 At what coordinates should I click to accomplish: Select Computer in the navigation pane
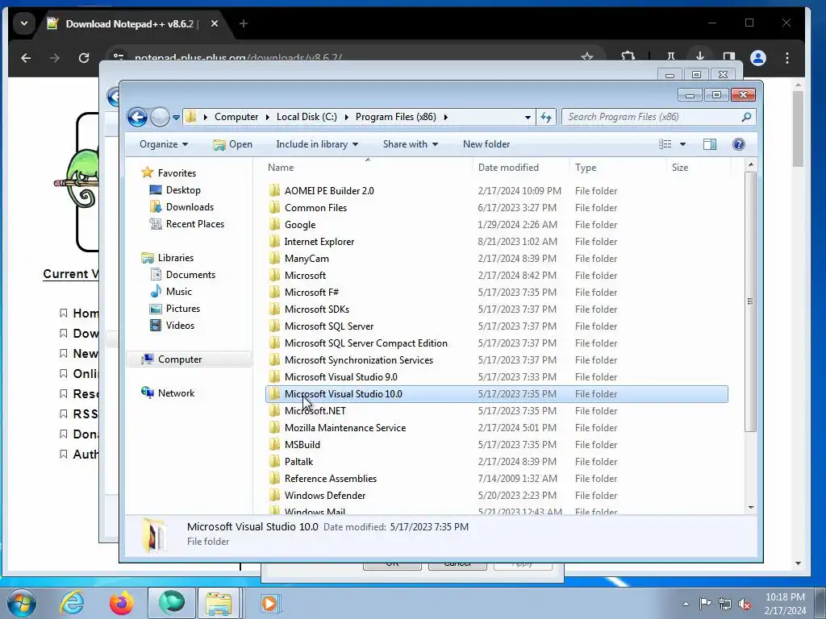(x=189, y=359)
